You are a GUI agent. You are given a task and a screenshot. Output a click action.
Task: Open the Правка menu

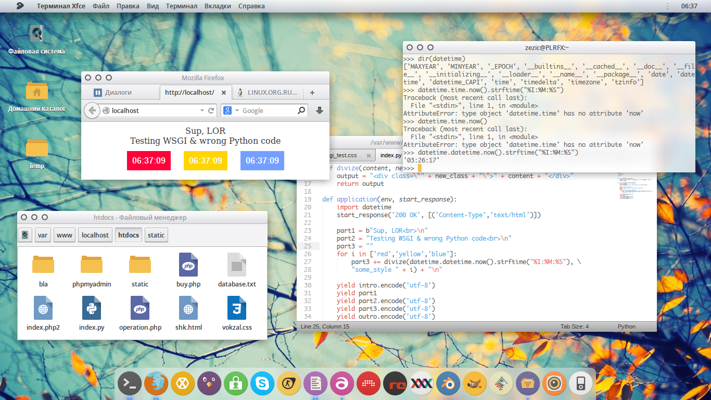[128, 6]
